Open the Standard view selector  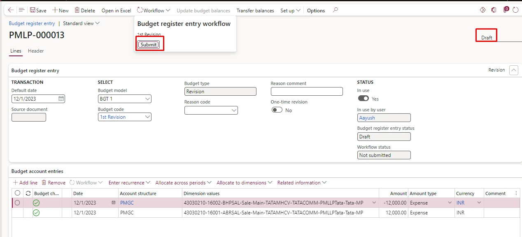coord(81,23)
